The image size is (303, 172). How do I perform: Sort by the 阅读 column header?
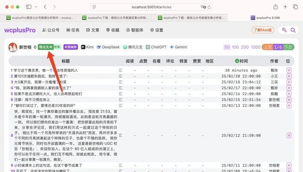point(130,61)
